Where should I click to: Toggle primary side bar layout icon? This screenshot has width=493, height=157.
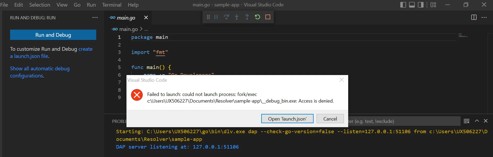tap(403, 5)
